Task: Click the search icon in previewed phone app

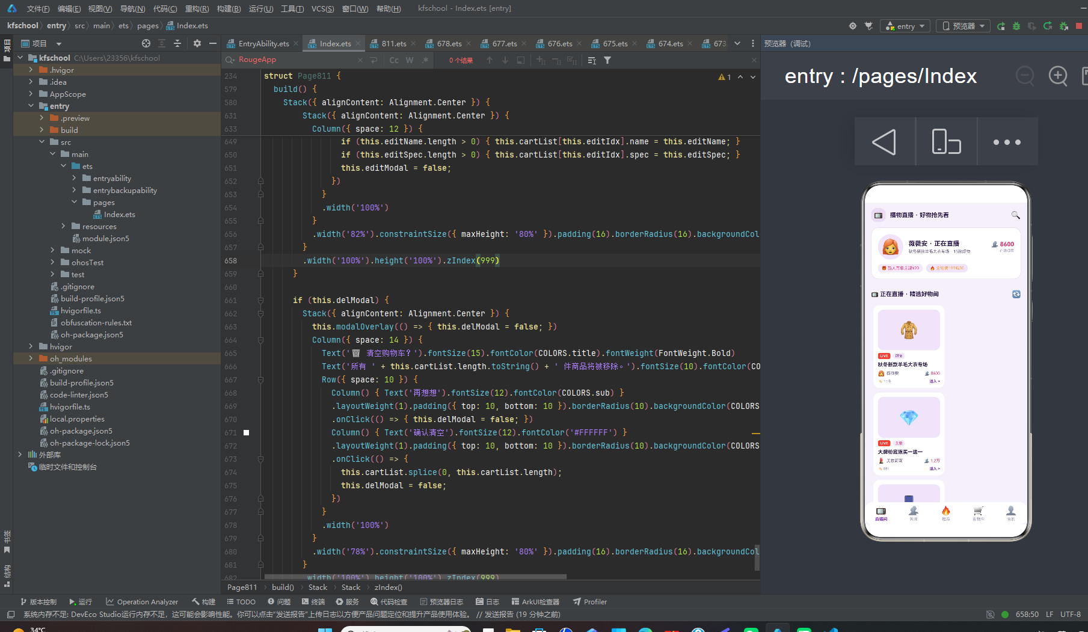Action: [1015, 215]
